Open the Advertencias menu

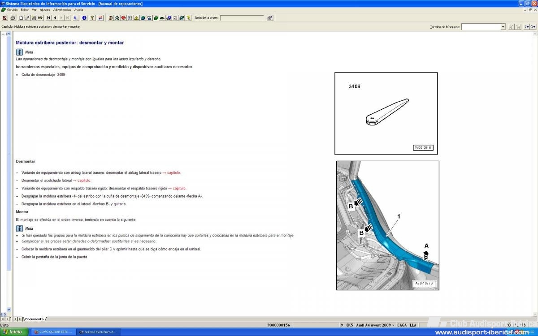point(62,10)
